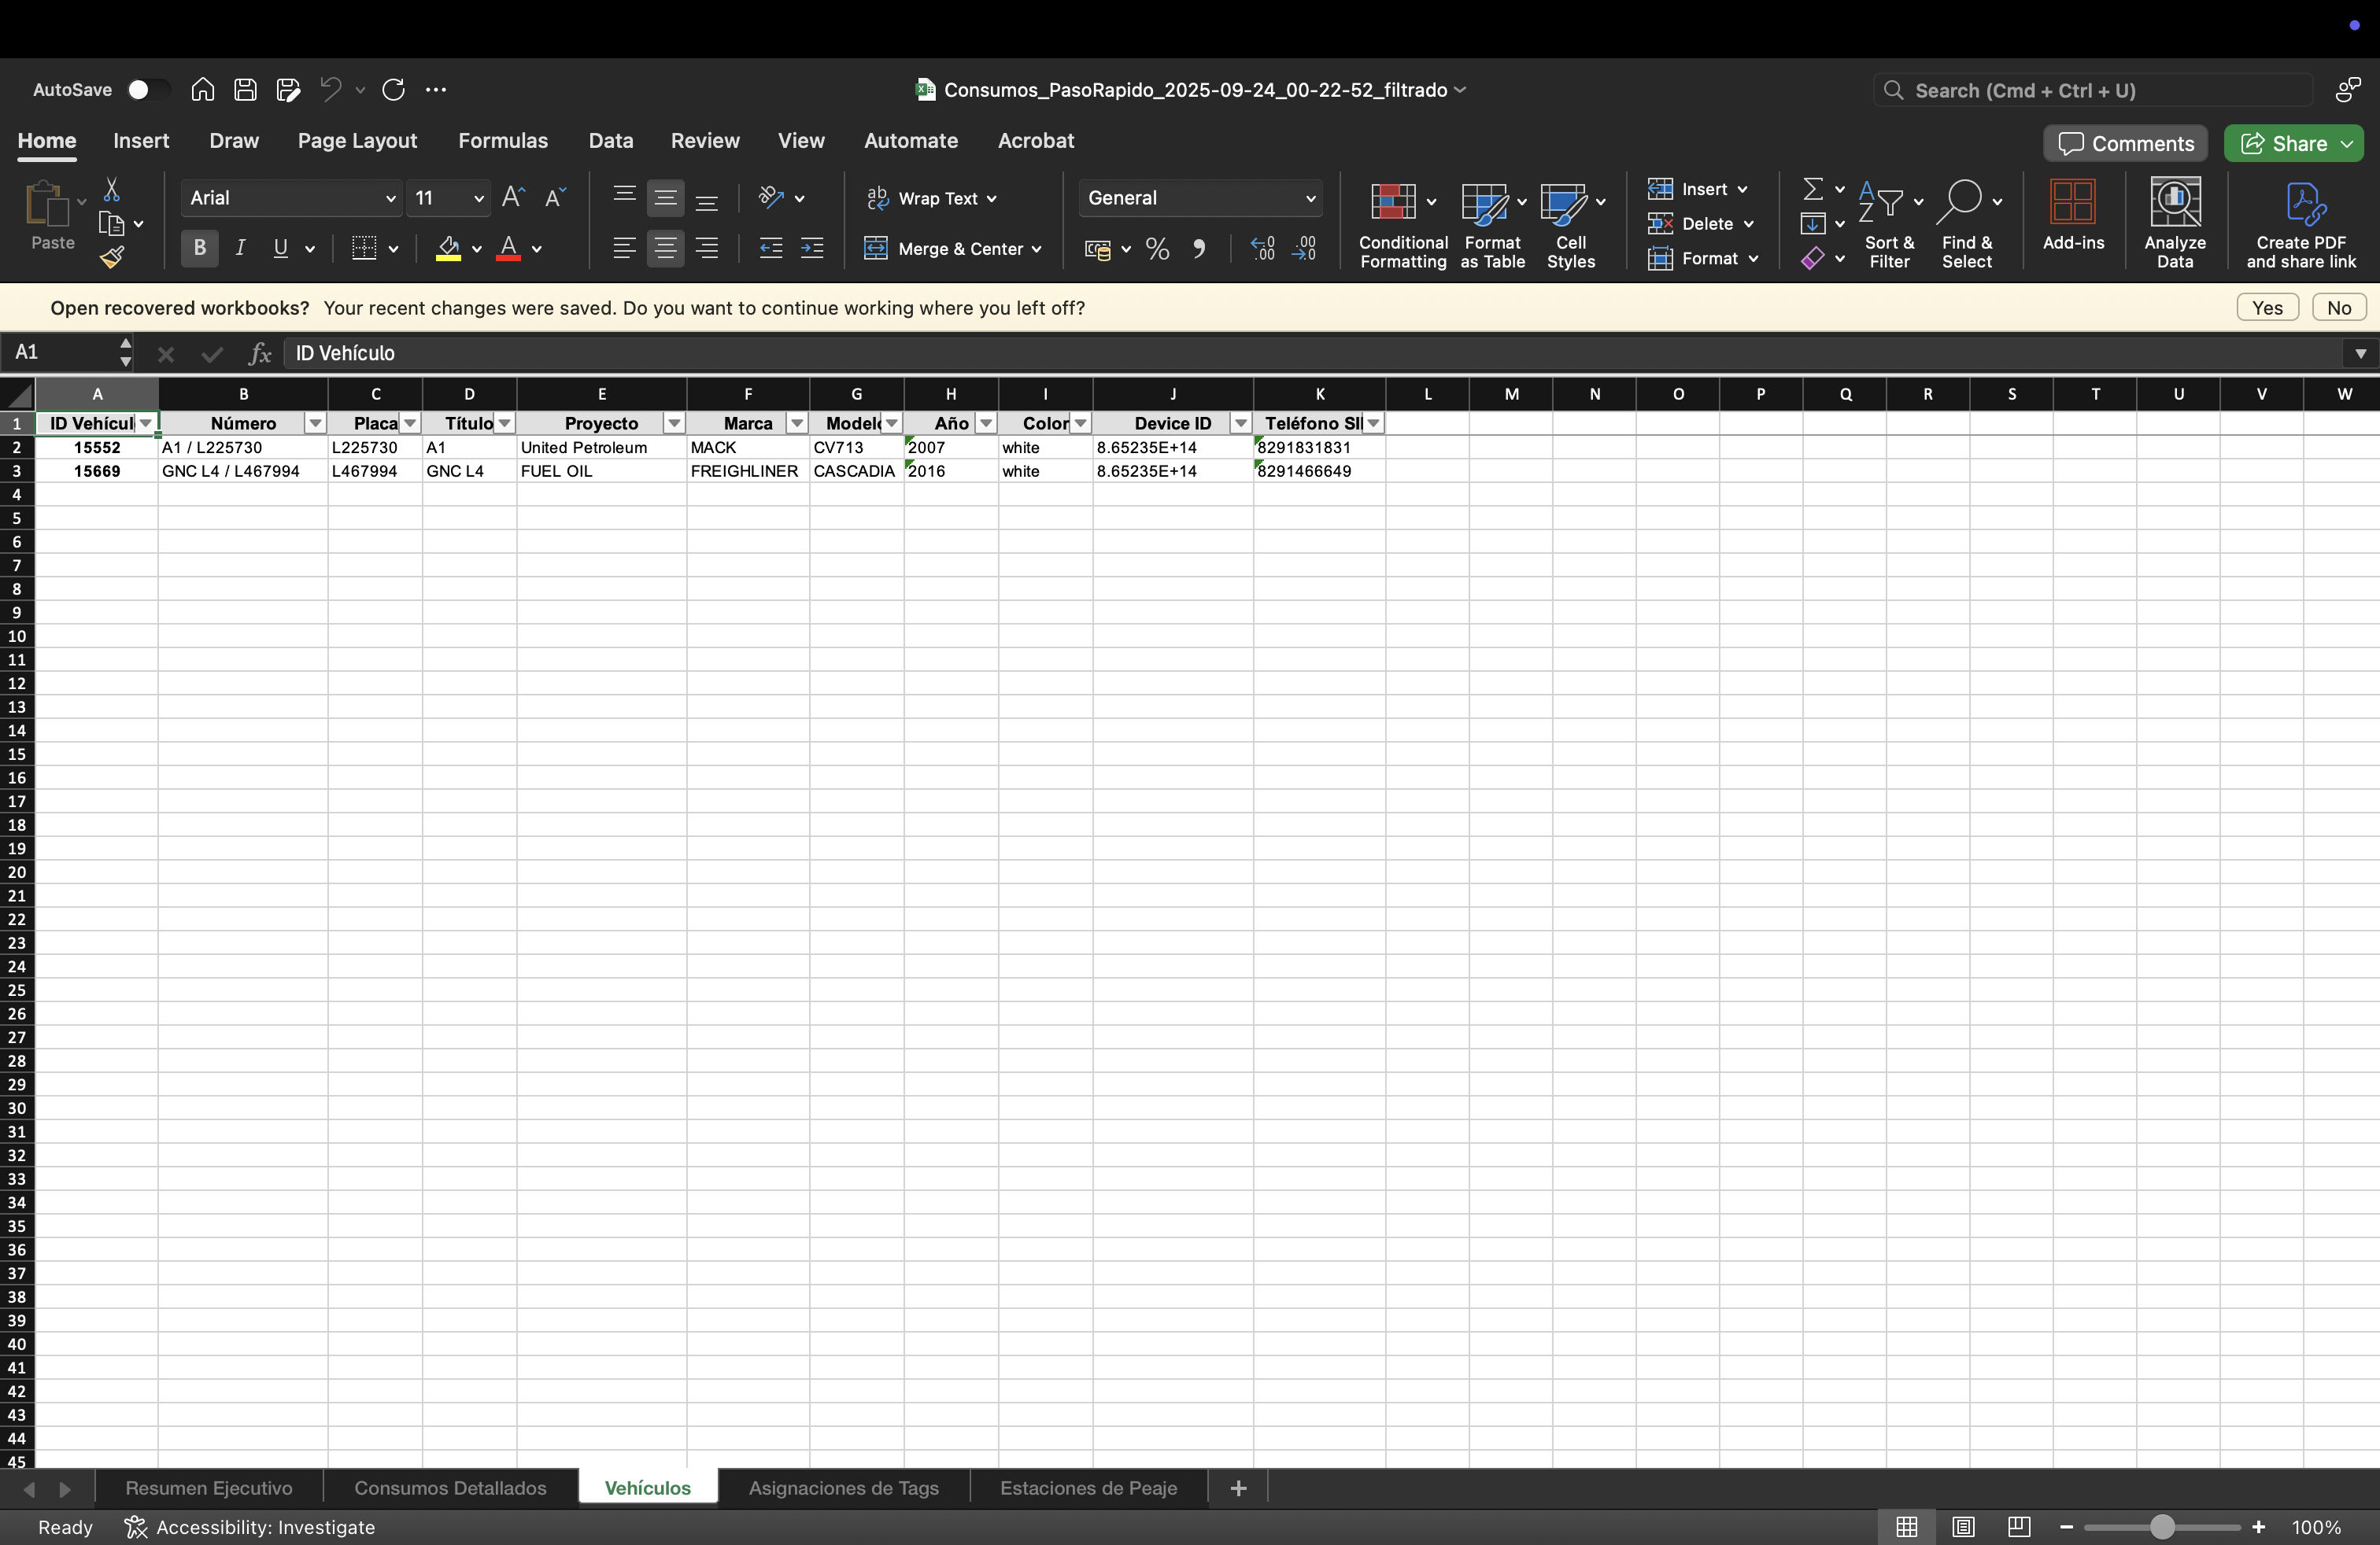2380x1545 pixels.
Task: Toggle Italic formatting
Action: point(240,248)
